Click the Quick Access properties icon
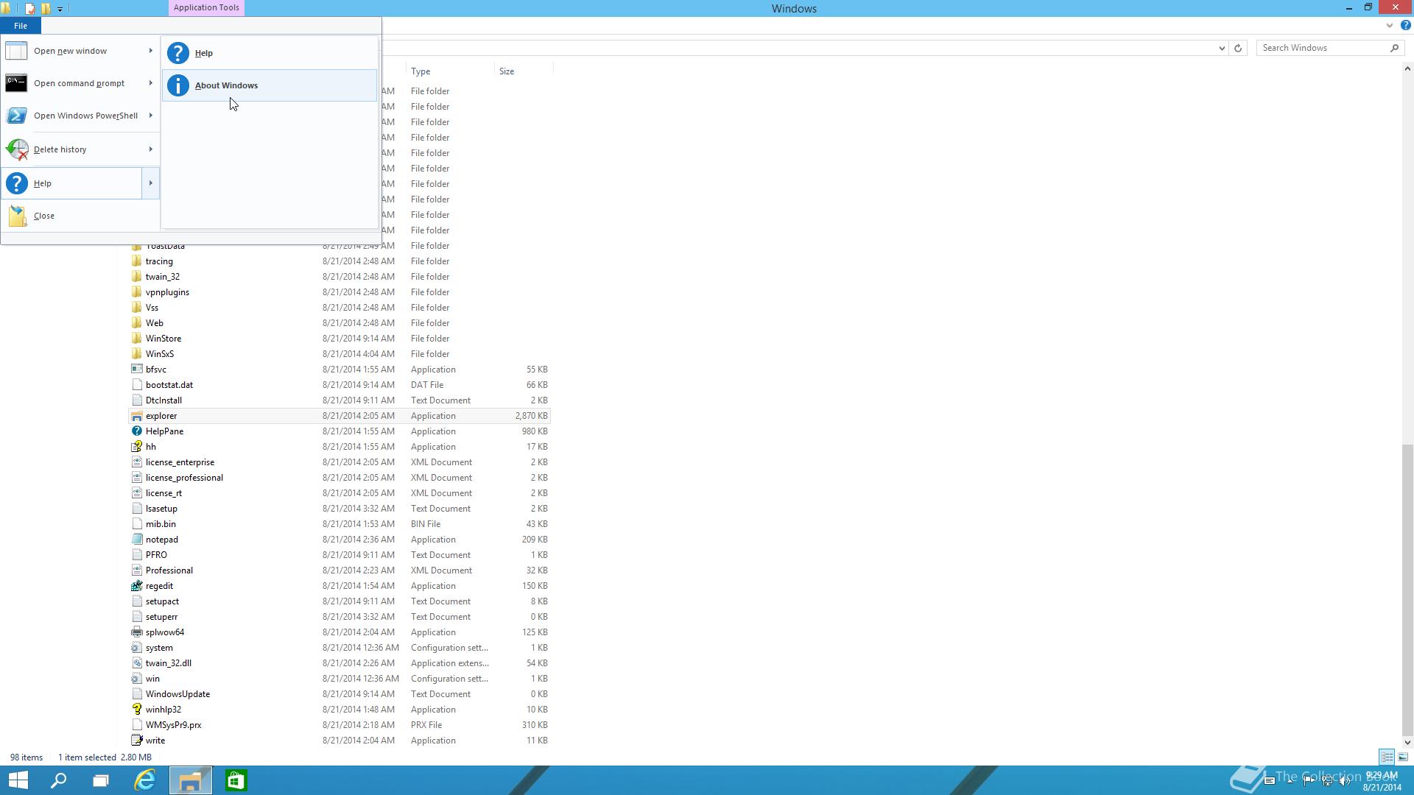The width and height of the screenshot is (1414, 795). click(x=30, y=9)
